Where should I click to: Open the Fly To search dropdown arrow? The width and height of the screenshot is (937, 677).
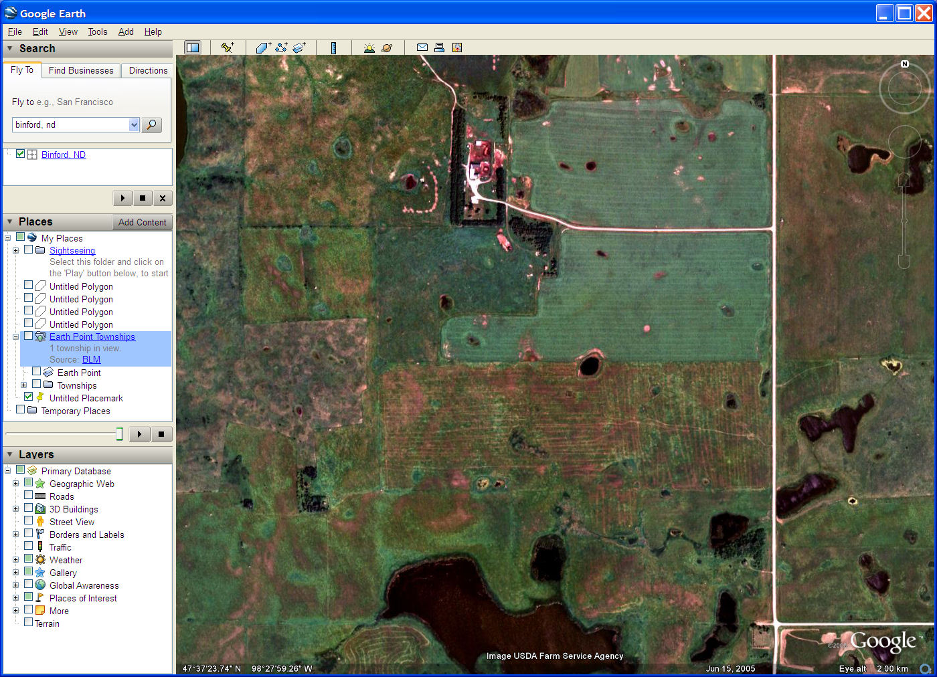coord(134,124)
